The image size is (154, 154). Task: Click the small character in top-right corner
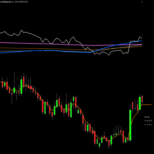142,2
